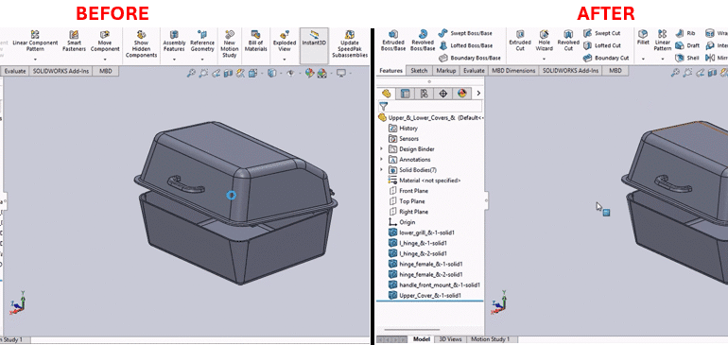Switch to Features tab
The width and height of the screenshot is (728, 345).
click(390, 71)
